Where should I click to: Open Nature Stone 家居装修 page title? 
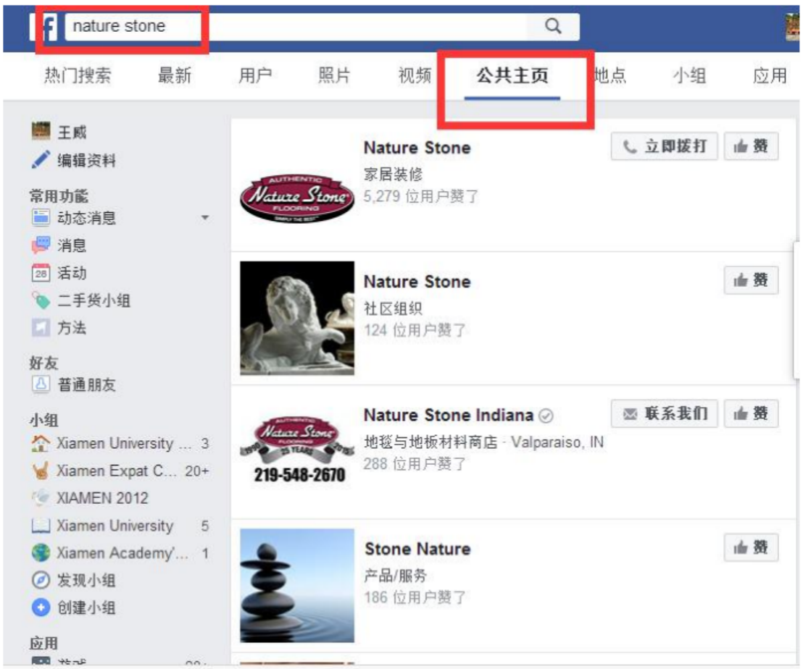pyautogui.click(x=417, y=148)
